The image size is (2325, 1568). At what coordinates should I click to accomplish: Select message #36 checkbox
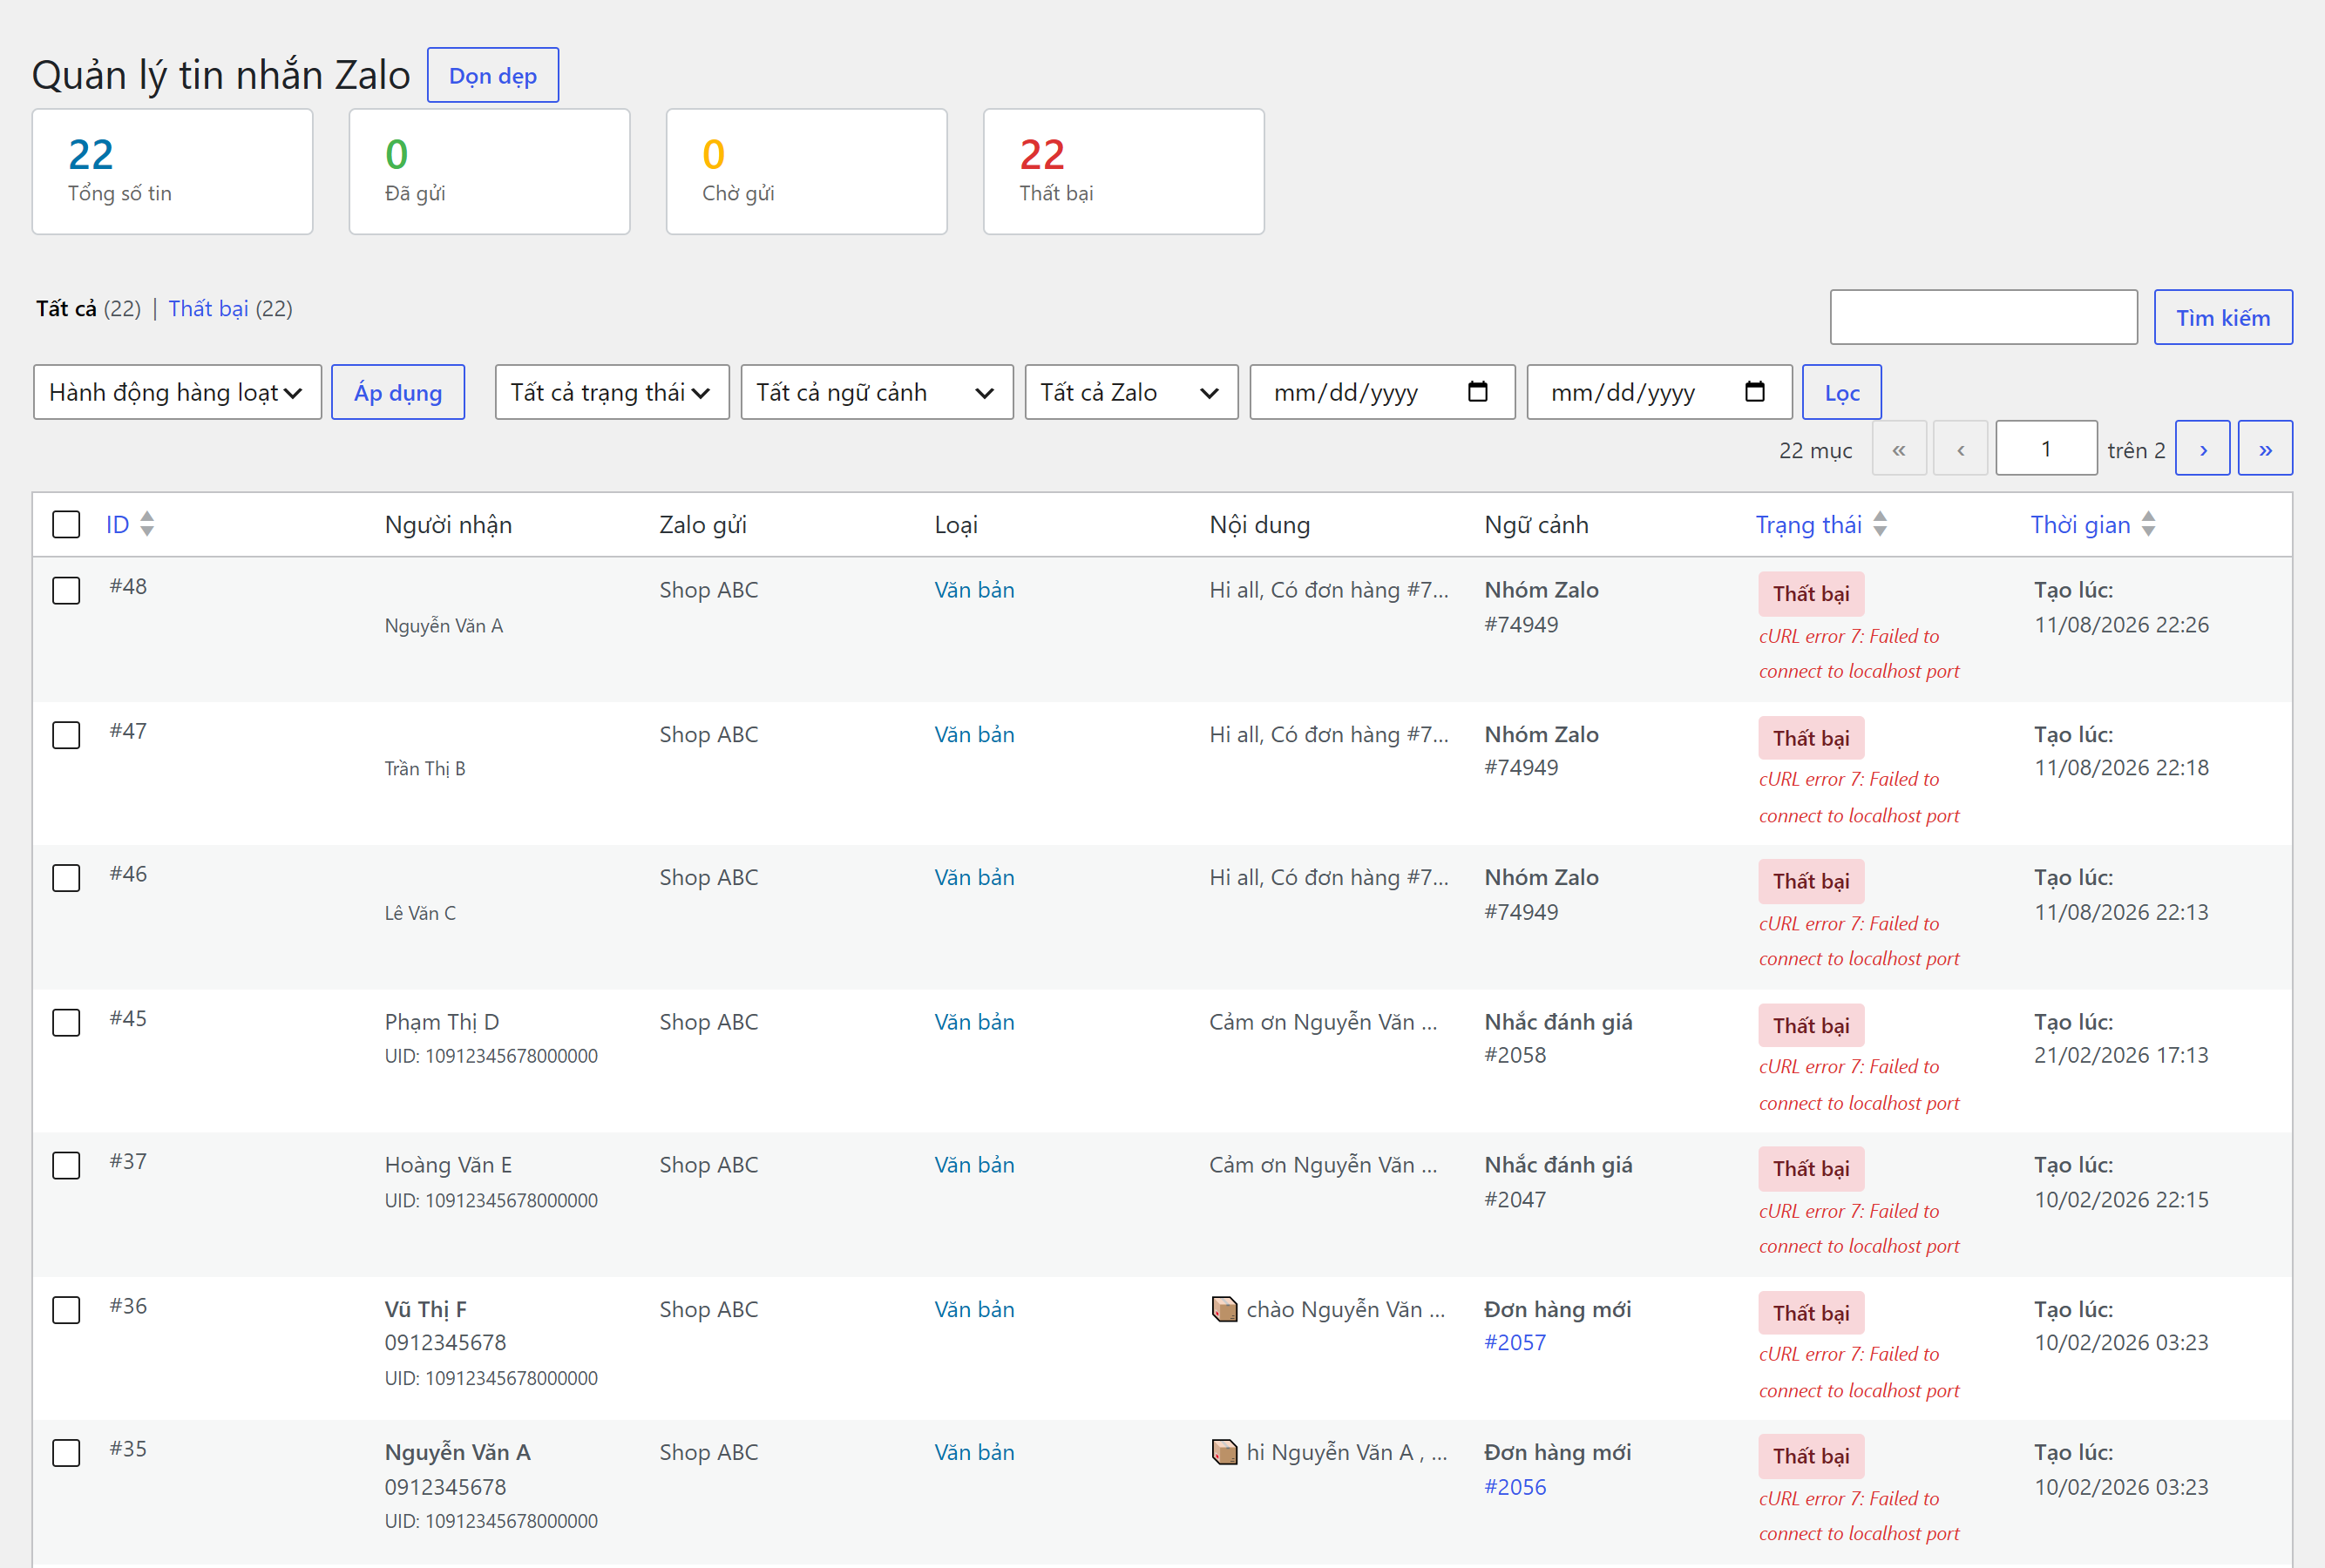pos(66,1309)
